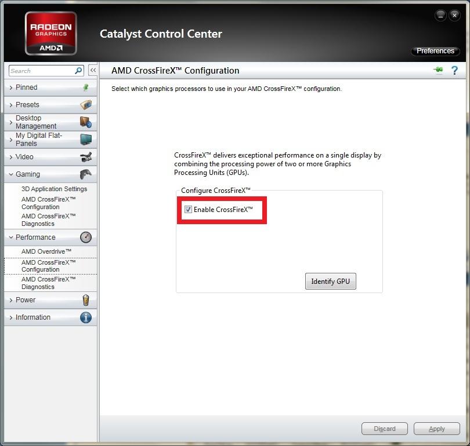Click the Video camcorder icon

(x=86, y=157)
